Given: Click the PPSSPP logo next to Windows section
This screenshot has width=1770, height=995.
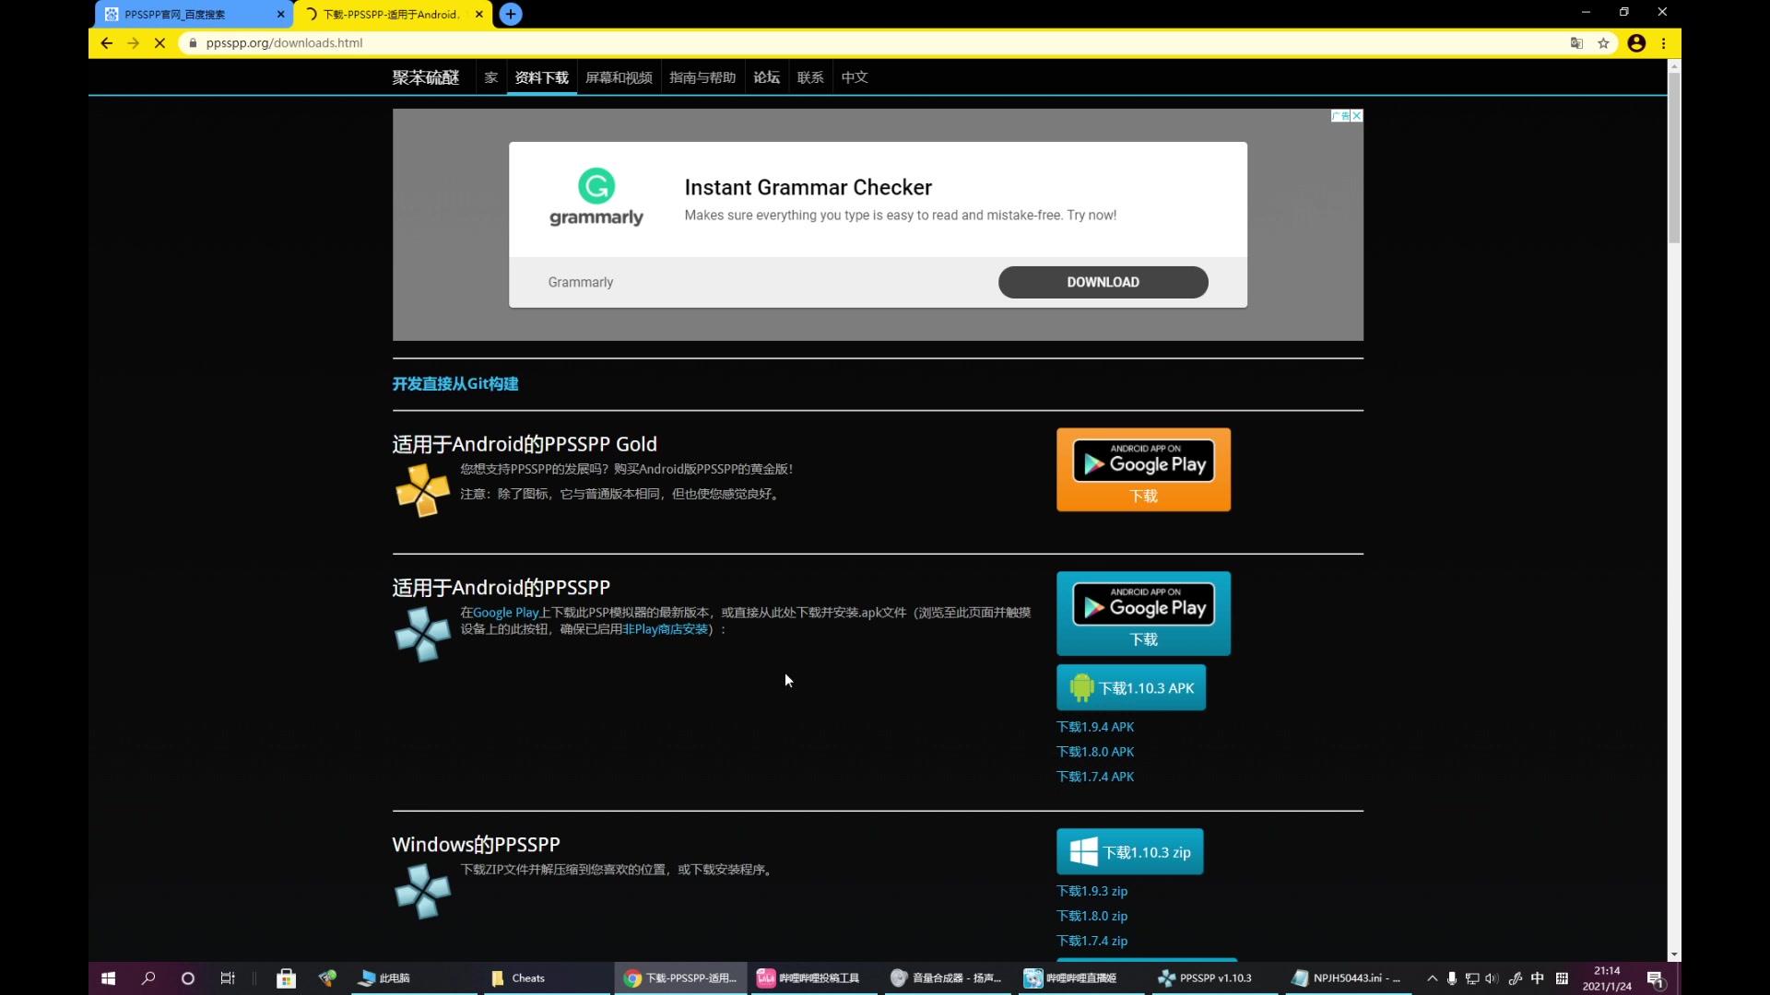Looking at the screenshot, I should [422, 891].
